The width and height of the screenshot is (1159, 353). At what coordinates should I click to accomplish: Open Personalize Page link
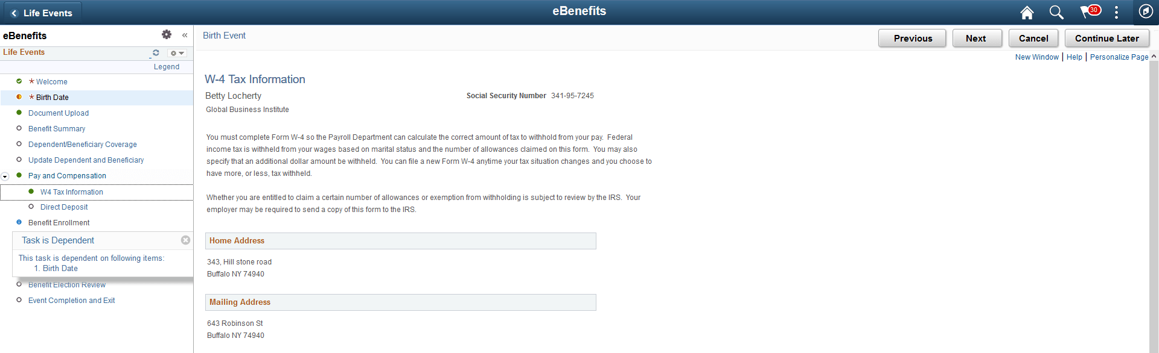point(1119,57)
